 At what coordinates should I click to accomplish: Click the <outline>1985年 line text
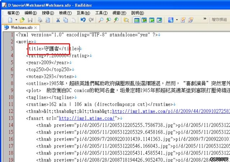click(x=128, y=84)
